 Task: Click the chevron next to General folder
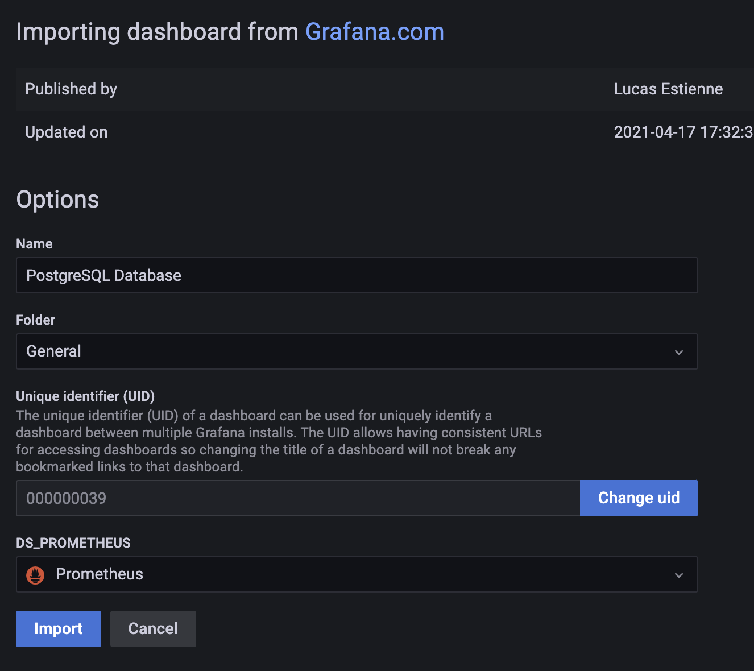coord(678,351)
